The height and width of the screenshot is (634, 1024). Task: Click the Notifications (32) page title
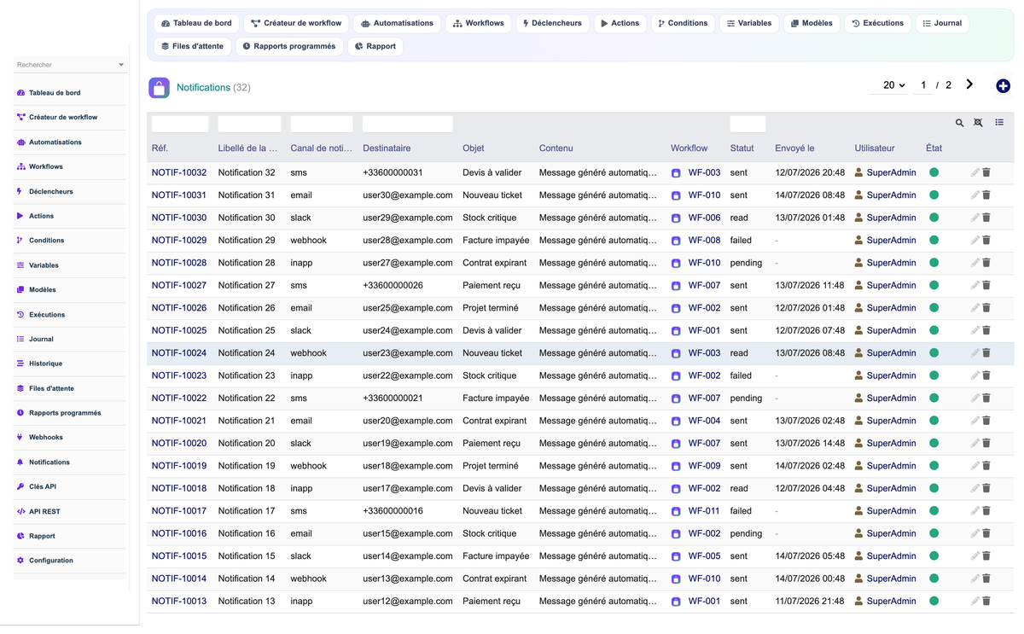[213, 88]
